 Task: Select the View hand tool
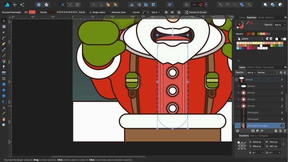click(x=4, y=119)
